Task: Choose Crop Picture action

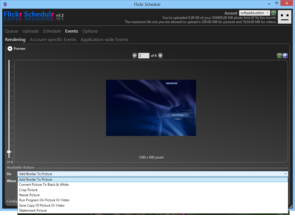Action: point(153,190)
